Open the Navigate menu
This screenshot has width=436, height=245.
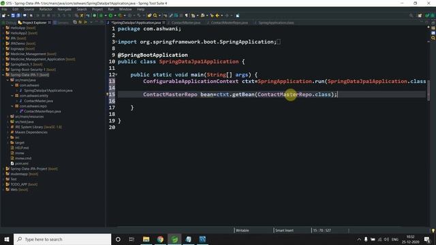coord(65,9)
